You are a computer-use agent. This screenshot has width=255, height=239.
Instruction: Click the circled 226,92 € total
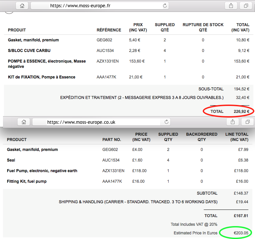(241, 112)
